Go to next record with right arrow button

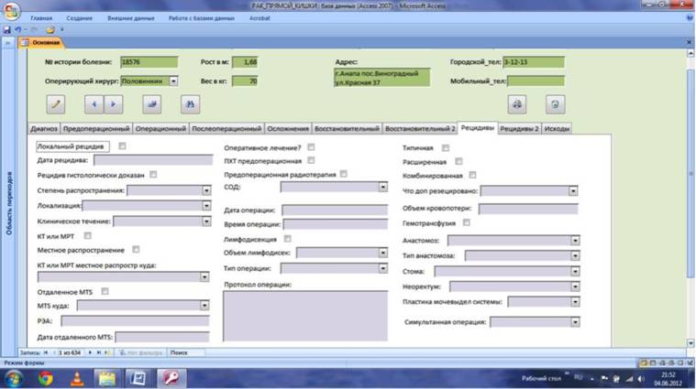(x=113, y=104)
